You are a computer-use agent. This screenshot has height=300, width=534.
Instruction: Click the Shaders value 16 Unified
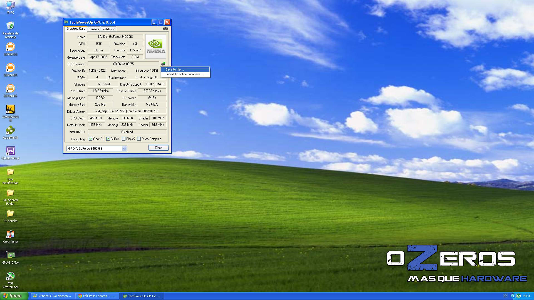point(103,84)
